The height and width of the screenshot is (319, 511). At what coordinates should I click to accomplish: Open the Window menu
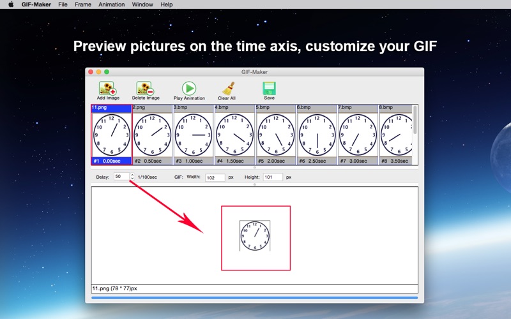pyautogui.click(x=142, y=4)
